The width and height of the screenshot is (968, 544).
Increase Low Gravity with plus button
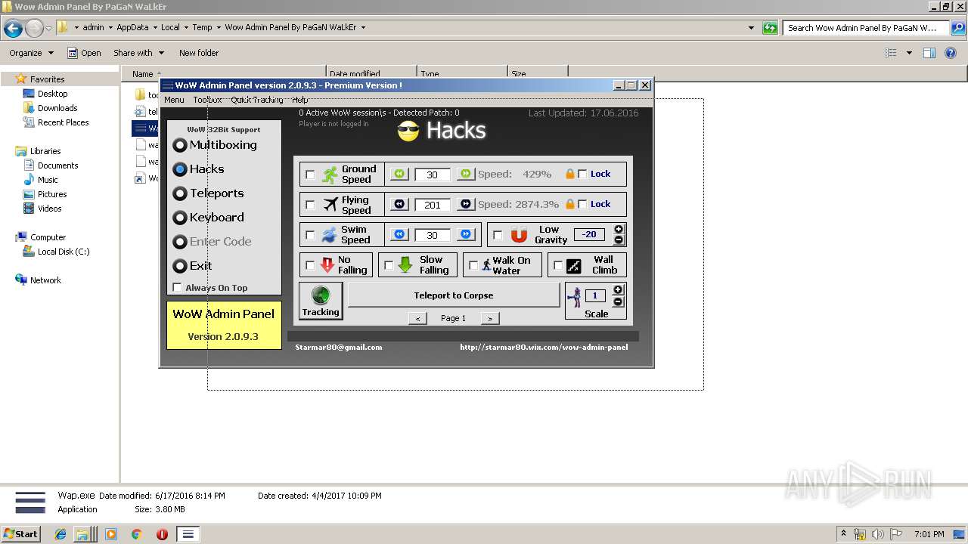tap(619, 229)
